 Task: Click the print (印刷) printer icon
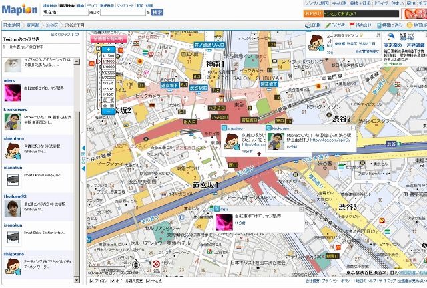pyautogui.click(x=308, y=25)
